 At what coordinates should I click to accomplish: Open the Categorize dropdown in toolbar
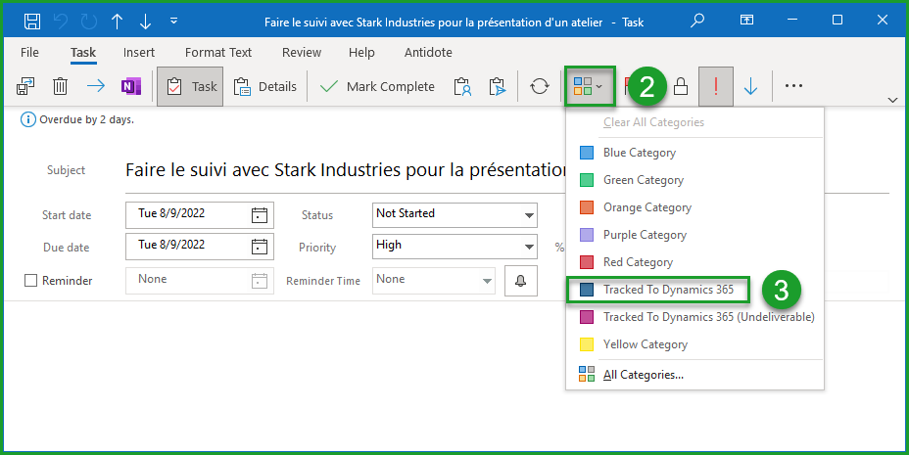589,86
